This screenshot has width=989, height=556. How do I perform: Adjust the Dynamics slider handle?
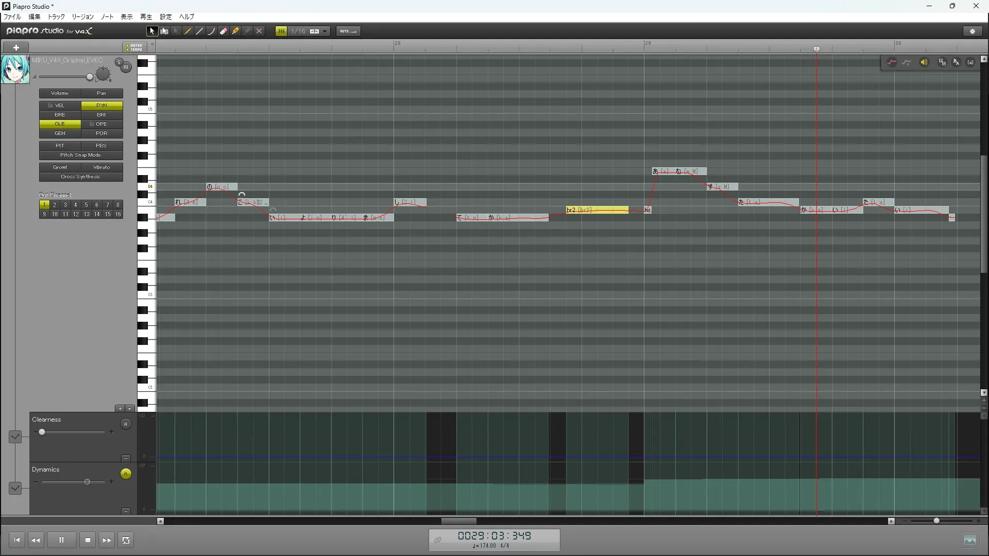pyautogui.click(x=87, y=482)
